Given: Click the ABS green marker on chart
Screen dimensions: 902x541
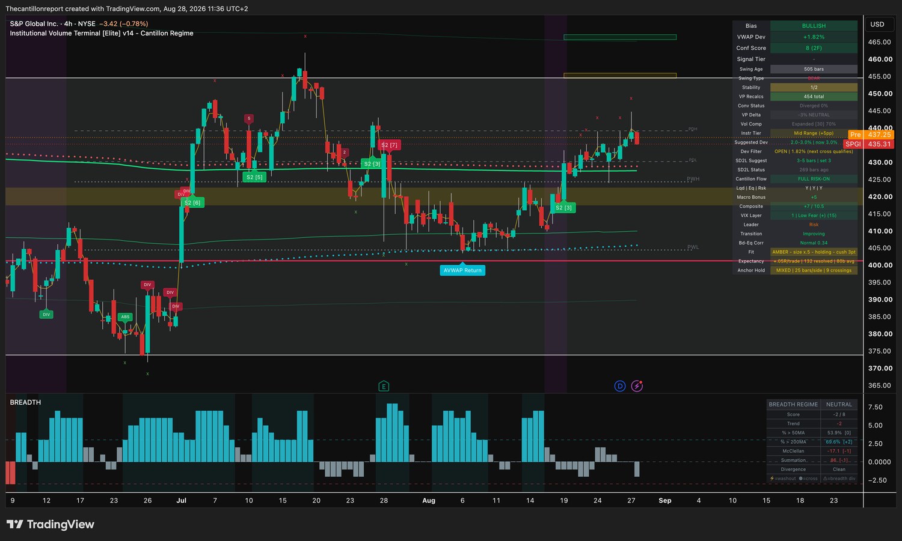Looking at the screenshot, I should (125, 316).
